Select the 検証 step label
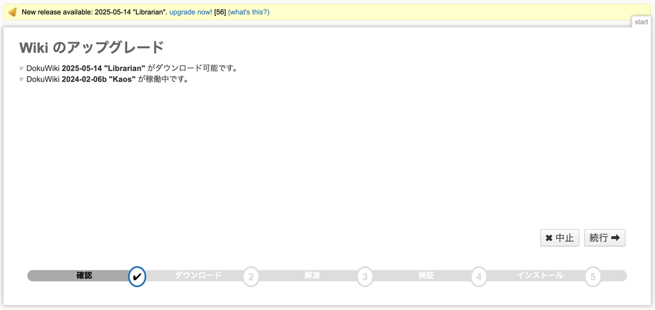This screenshot has width=655, height=310. (x=426, y=275)
